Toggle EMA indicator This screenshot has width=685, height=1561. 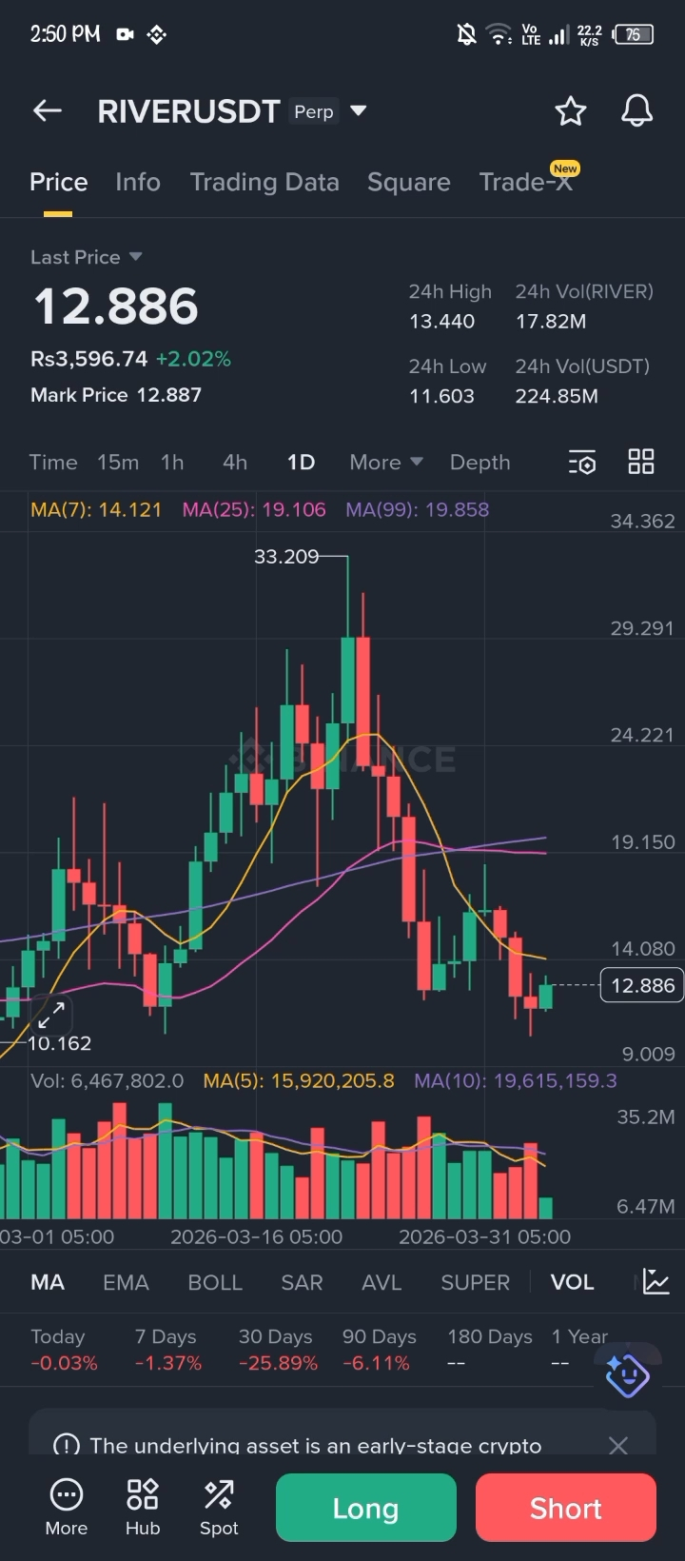pyautogui.click(x=126, y=1282)
